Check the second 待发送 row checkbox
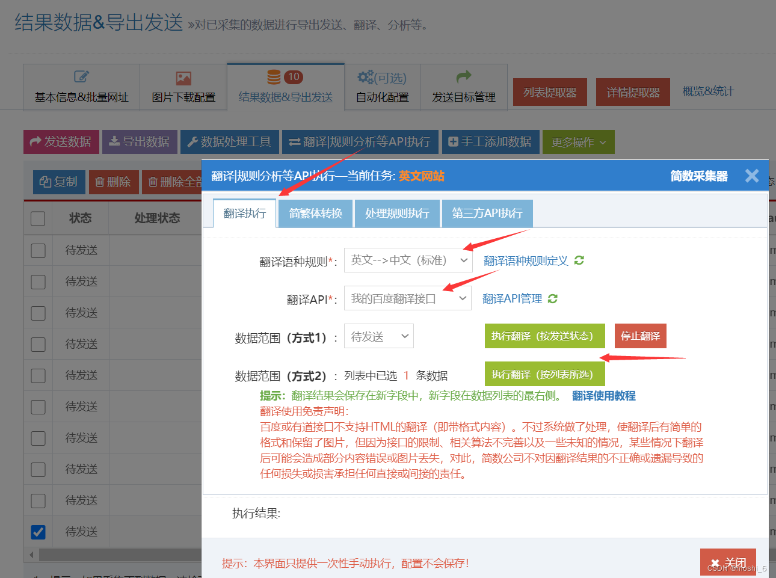This screenshot has width=776, height=578. [38, 281]
